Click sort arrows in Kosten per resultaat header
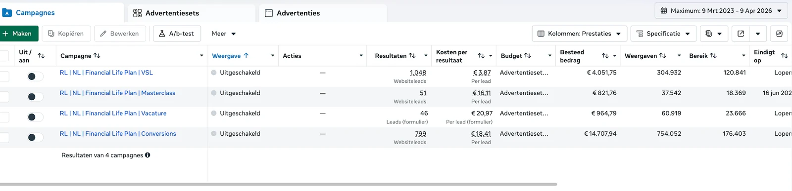The height and width of the screenshot is (191, 792). [x=481, y=56]
